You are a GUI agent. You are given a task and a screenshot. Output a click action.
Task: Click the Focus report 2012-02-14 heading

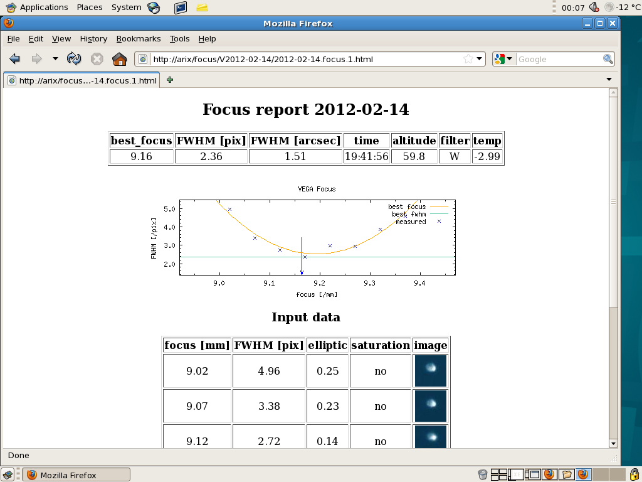click(306, 109)
